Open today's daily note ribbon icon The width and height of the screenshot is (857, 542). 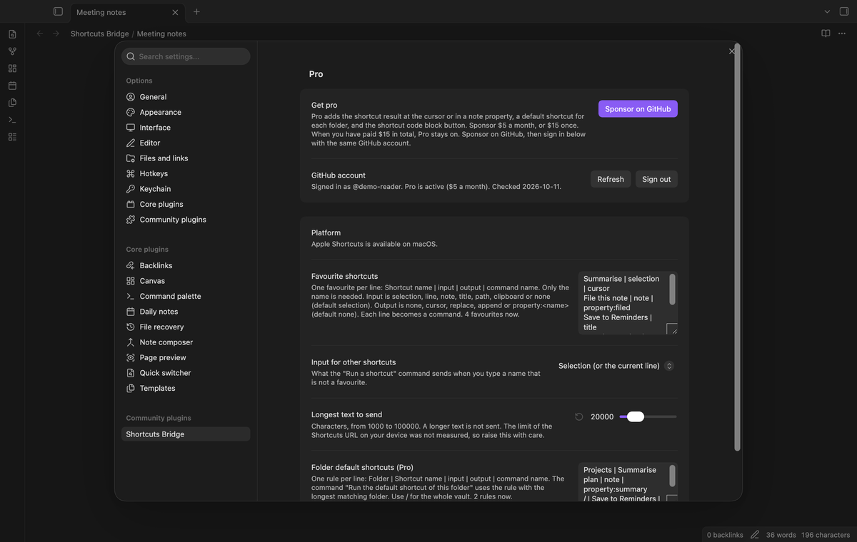point(12,86)
